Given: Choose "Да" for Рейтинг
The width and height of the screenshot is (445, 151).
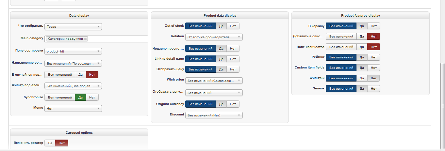Looking at the screenshot, I should pos(362,57).
